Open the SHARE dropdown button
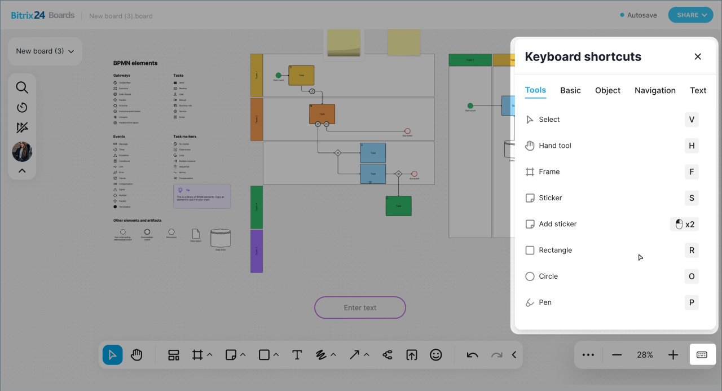This screenshot has height=391, width=722. pyautogui.click(x=690, y=15)
